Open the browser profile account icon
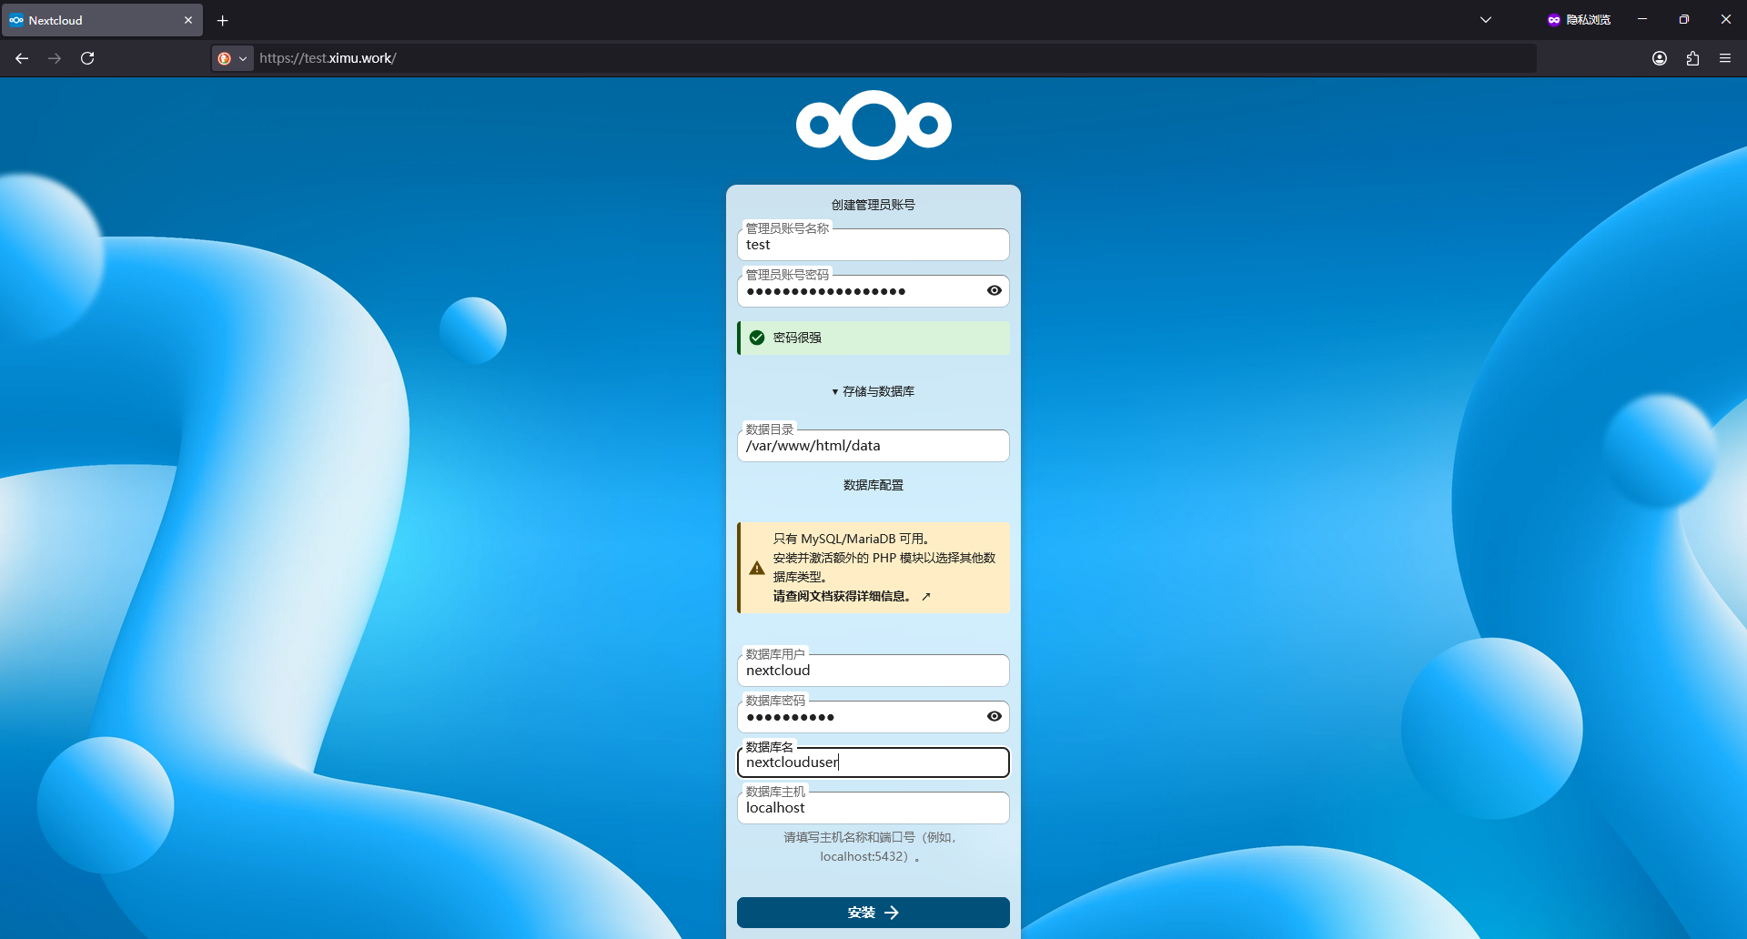The height and width of the screenshot is (939, 1747). coord(1660,58)
